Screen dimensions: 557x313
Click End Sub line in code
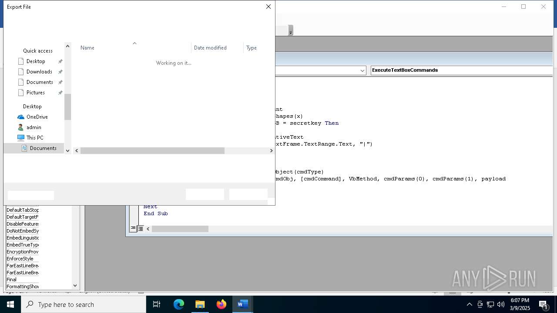coord(156,213)
